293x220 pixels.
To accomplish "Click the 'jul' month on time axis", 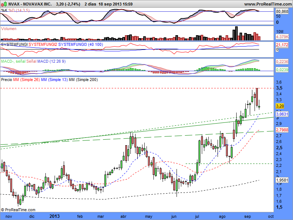I will pos(197,216).
